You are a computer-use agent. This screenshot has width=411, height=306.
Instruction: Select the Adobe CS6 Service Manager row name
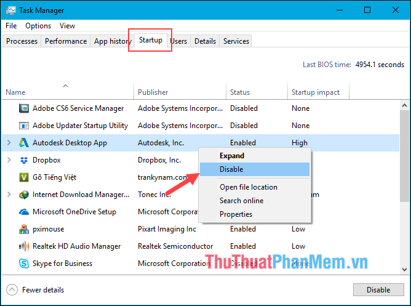click(x=78, y=108)
